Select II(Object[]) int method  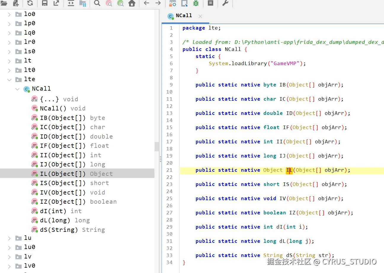click(x=71, y=155)
